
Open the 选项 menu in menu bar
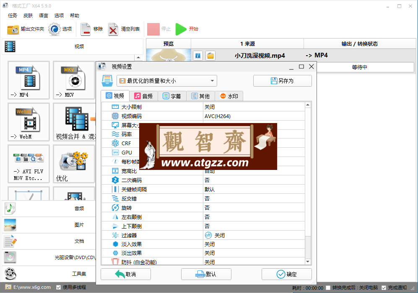(x=59, y=15)
